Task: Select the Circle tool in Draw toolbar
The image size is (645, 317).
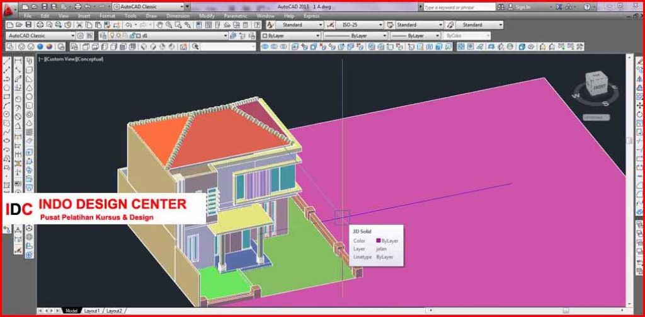Action: click(6, 114)
